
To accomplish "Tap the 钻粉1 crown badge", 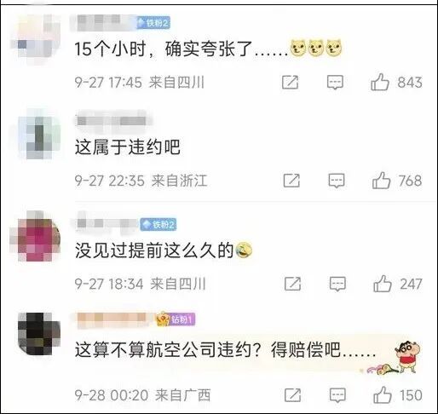I will [x=176, y=319].
